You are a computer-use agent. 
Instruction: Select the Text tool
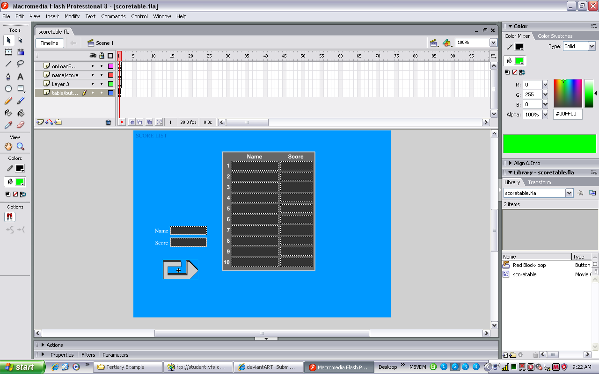point(21,77)
